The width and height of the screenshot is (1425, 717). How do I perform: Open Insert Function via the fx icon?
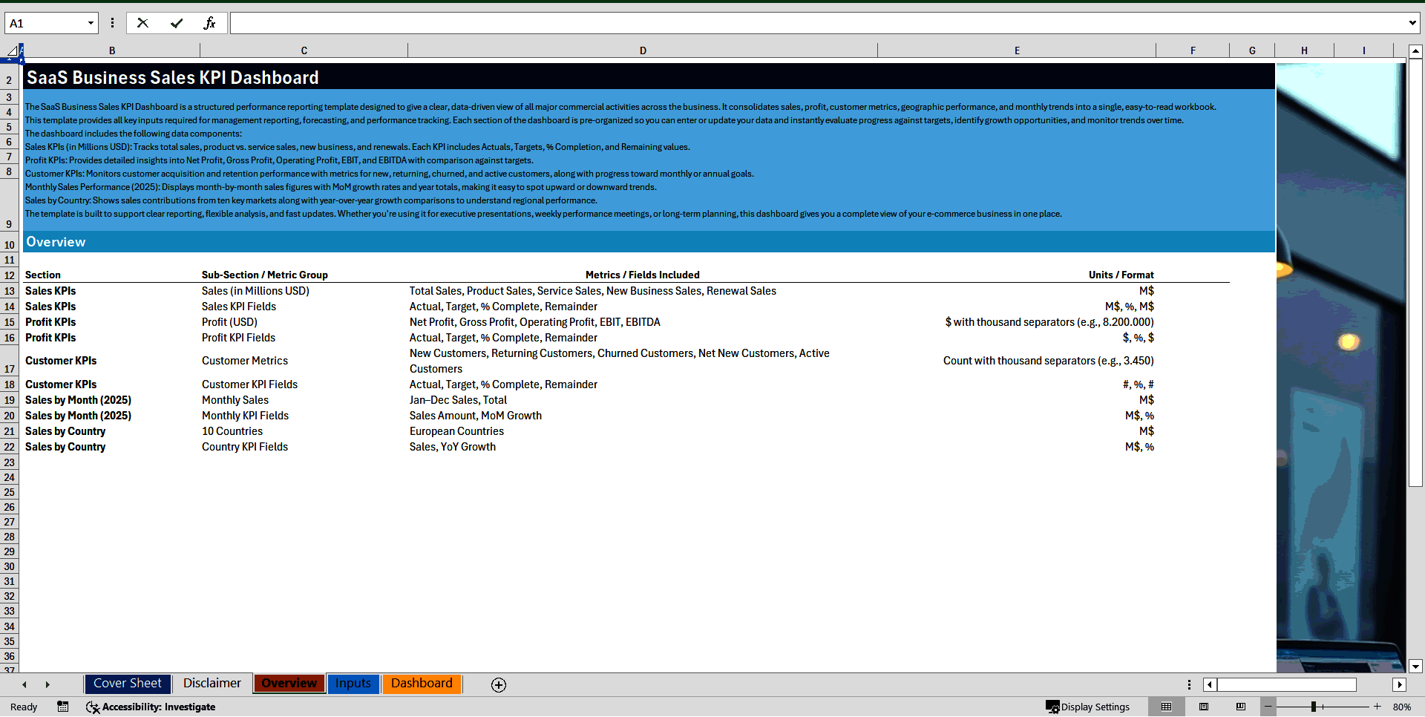point(210,23)
